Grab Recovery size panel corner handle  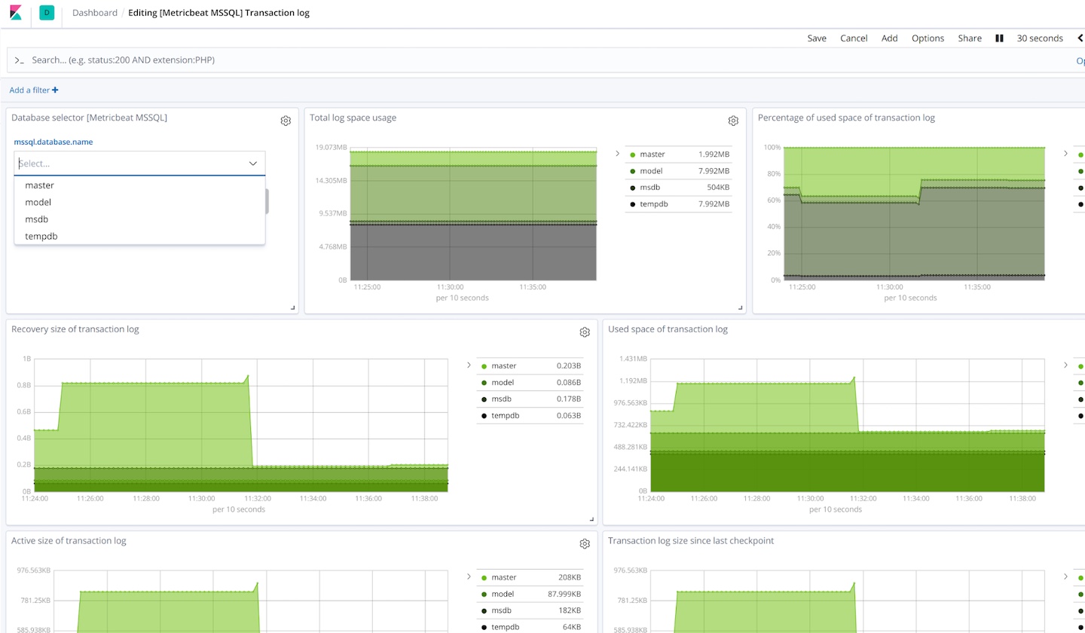tap(591, 519)
